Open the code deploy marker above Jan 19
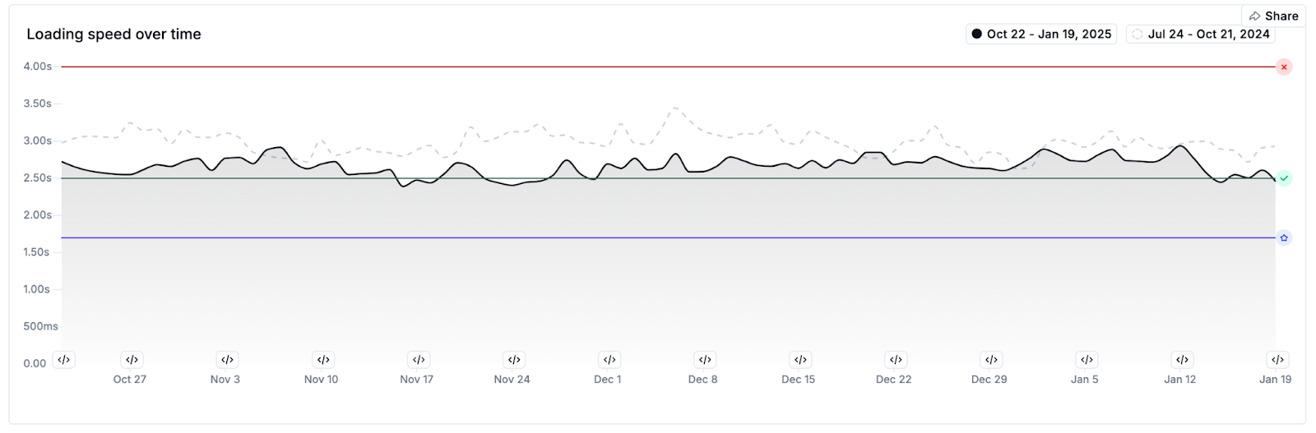The height and width of the screenshot is (433, 1316). (x=1277, y=360)
